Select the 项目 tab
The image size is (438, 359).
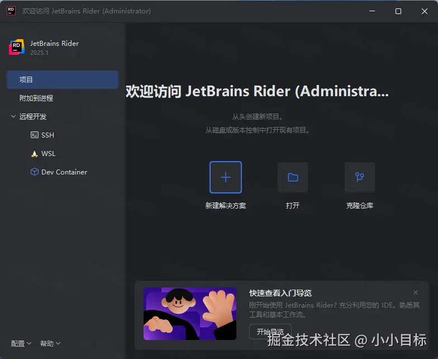coord(63,79)
